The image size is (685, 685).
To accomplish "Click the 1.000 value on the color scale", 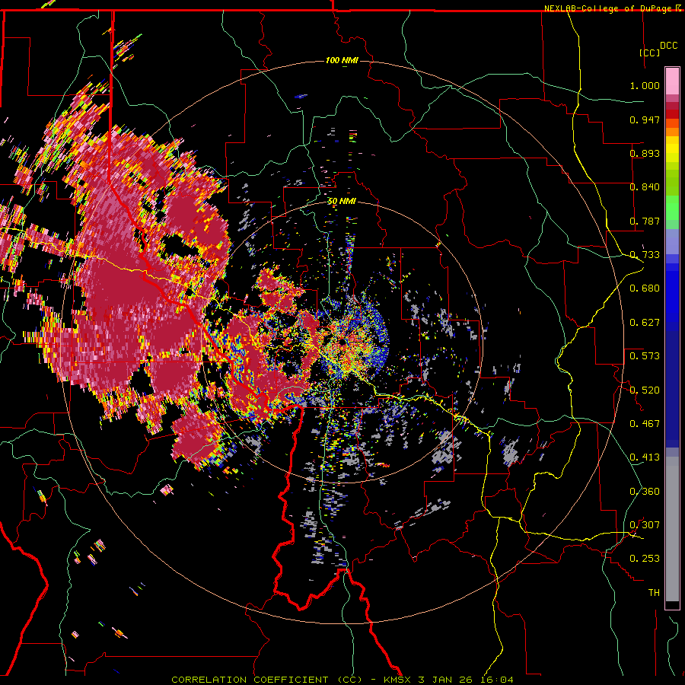I will click(x=645, y=85).
